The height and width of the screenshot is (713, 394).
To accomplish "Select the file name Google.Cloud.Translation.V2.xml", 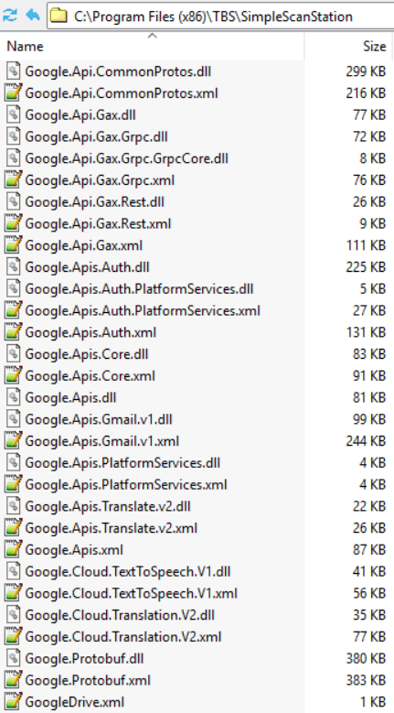I will [123, 637].
